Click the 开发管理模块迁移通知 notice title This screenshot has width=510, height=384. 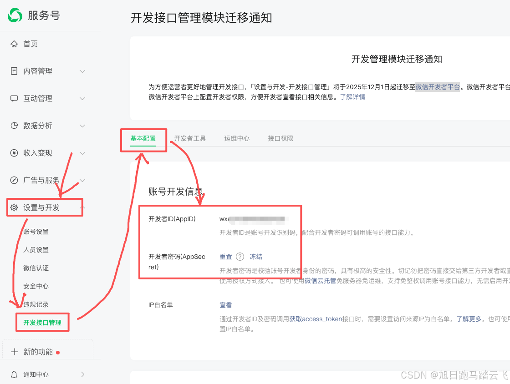coord(397,59)
